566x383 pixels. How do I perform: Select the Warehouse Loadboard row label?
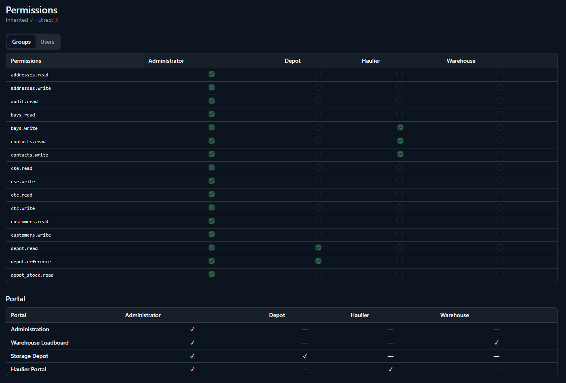tap(40, 343)
